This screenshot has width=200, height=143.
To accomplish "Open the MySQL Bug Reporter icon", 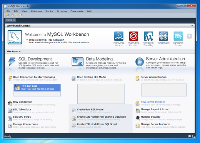I will pos(134,36).
